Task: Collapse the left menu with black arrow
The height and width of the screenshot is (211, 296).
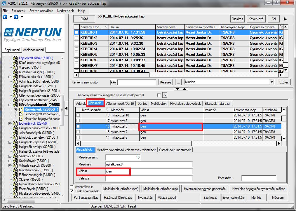Action: [66, 108]
